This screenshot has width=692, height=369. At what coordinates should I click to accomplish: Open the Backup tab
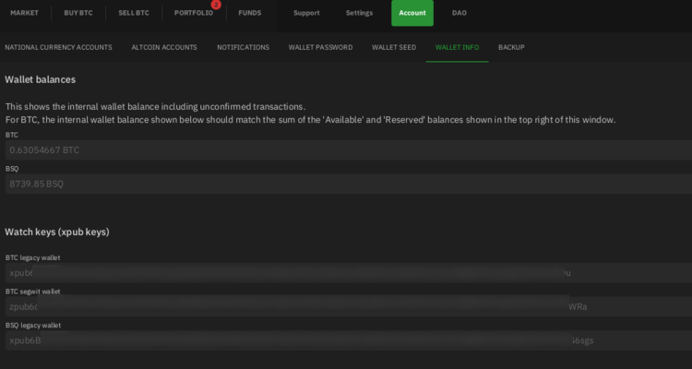[x=511, y=47]
